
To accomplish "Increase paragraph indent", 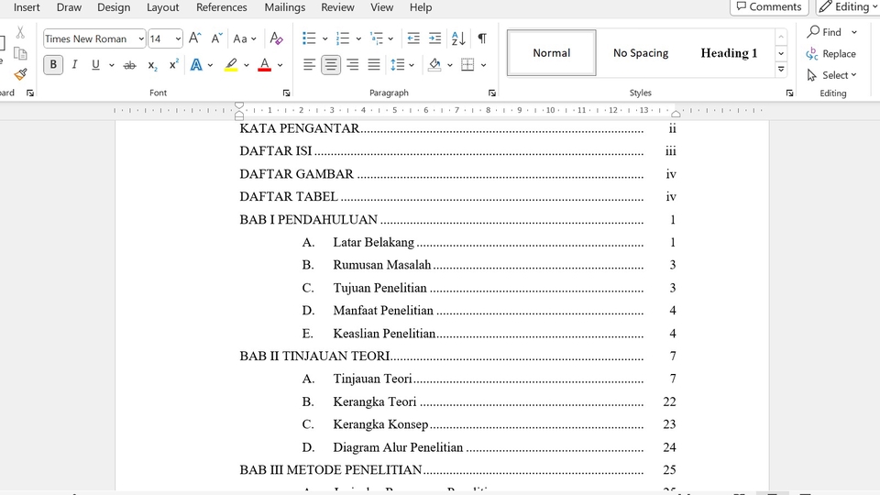I will pyautogui.click(x=434, y=38).
